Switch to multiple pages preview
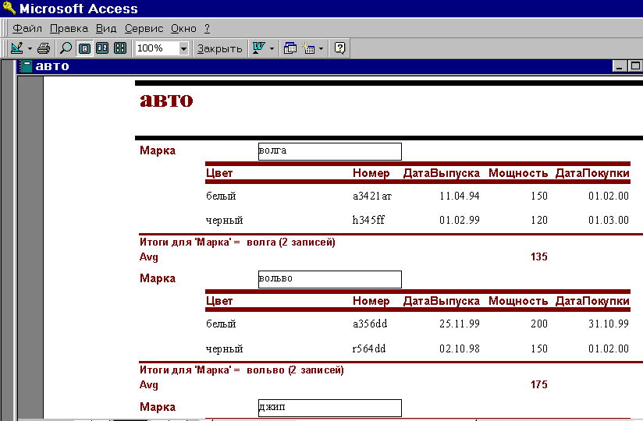The height and width of the screenshot is (421, 643). tap(120, 48)
